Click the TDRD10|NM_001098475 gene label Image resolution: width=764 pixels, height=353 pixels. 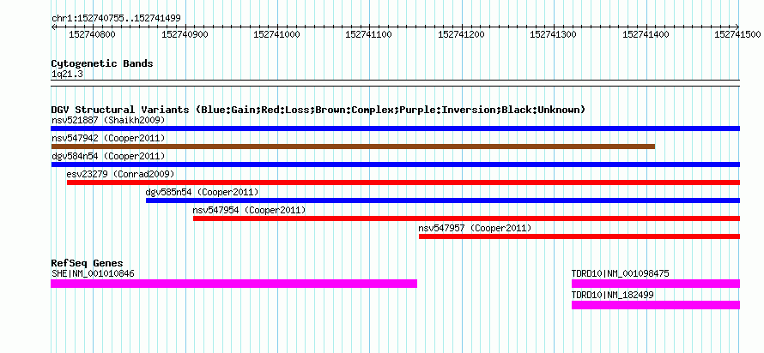(621, 273)
